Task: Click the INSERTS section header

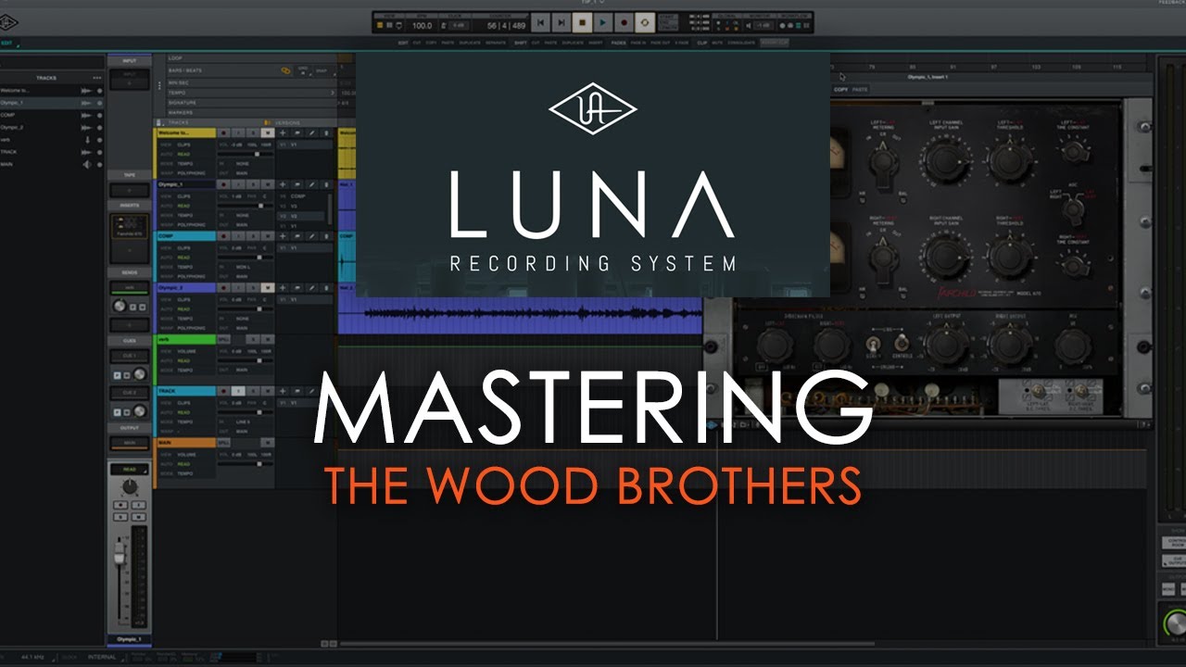Action: point(130,206)
